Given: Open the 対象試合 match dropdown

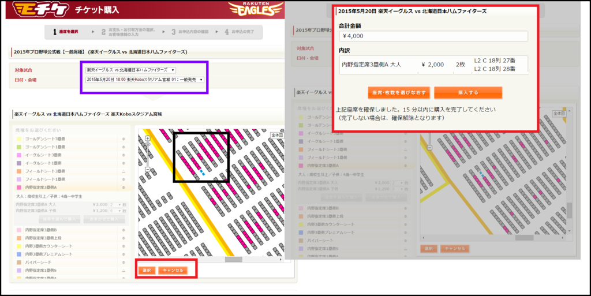Looking at the screenshot, I should click(x=130, y=70).
